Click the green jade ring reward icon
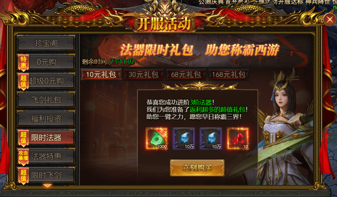The width and height of the screenshot is (337, 197). point(156,139)
